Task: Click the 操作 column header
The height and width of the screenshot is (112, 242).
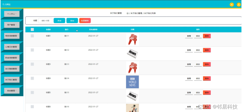Action: click(x=198, y=30)
